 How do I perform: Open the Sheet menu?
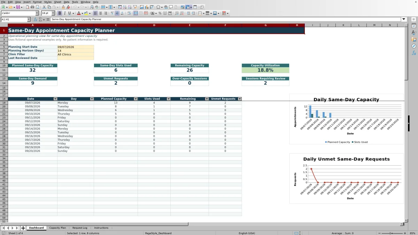point(57,2)
